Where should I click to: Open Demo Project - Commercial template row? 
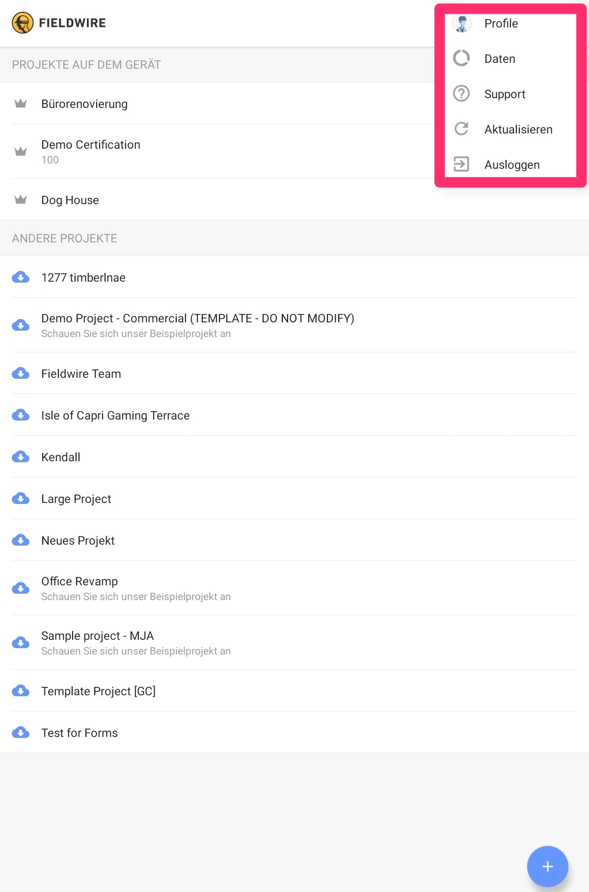(x=294, y=325)
